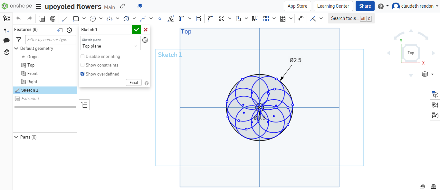The width and height of the screenshot is (440, 190).
Task: Enable the Disable imprinting checkbox
Action: coord(83,56)
